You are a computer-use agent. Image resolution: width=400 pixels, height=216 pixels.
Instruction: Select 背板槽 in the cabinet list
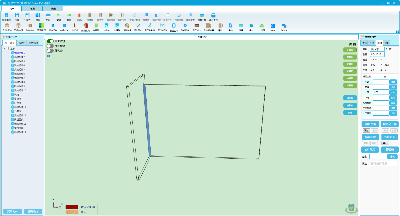point(18,99)
